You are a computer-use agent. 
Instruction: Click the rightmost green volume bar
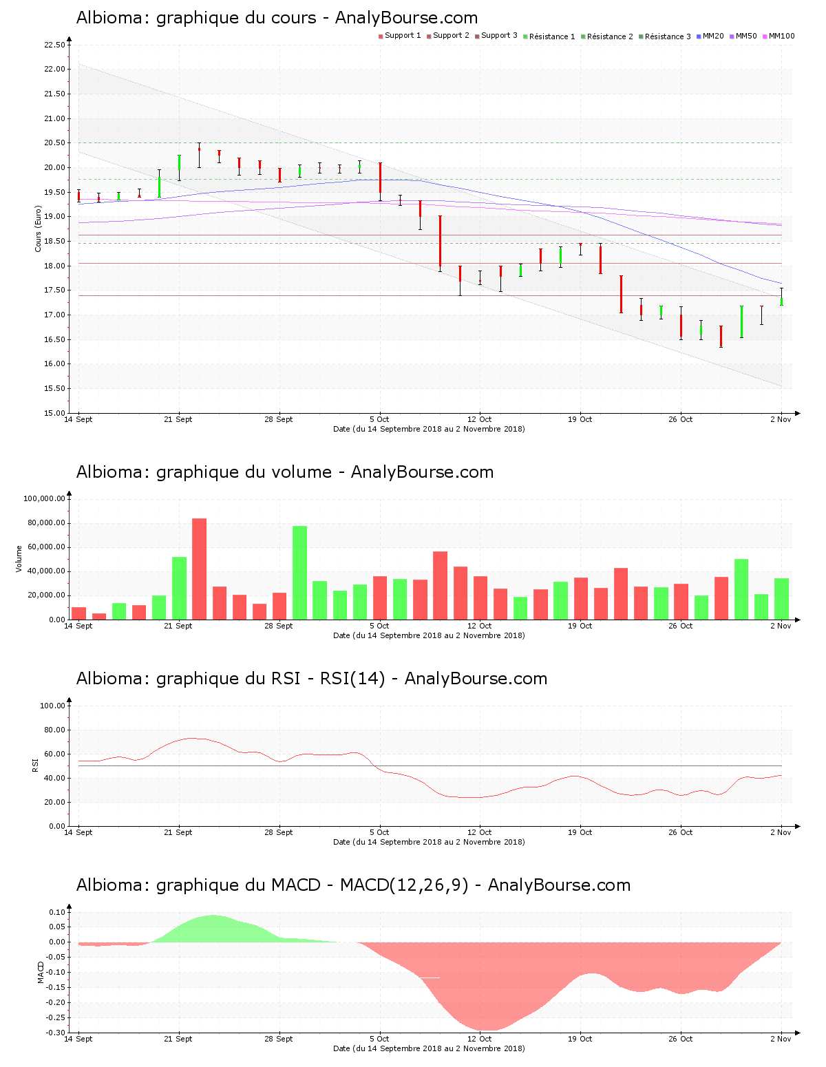point(781,599)
